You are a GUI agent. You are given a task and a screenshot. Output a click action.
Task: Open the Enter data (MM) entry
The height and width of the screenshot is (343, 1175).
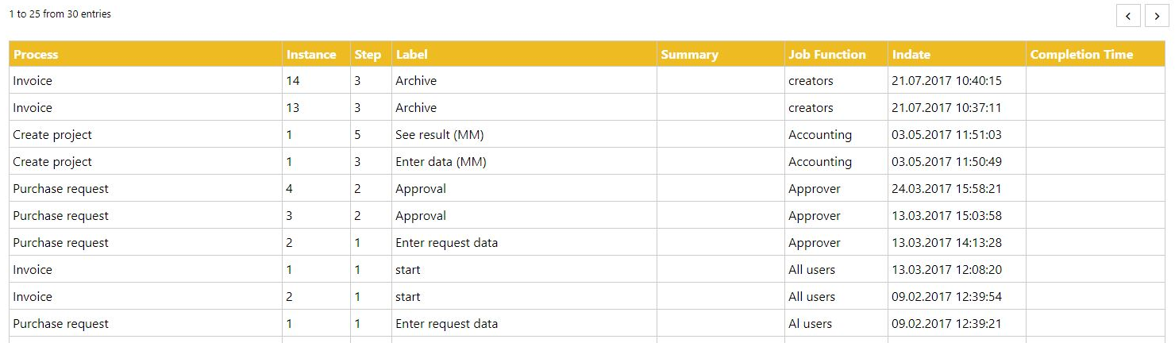point(441,162)
